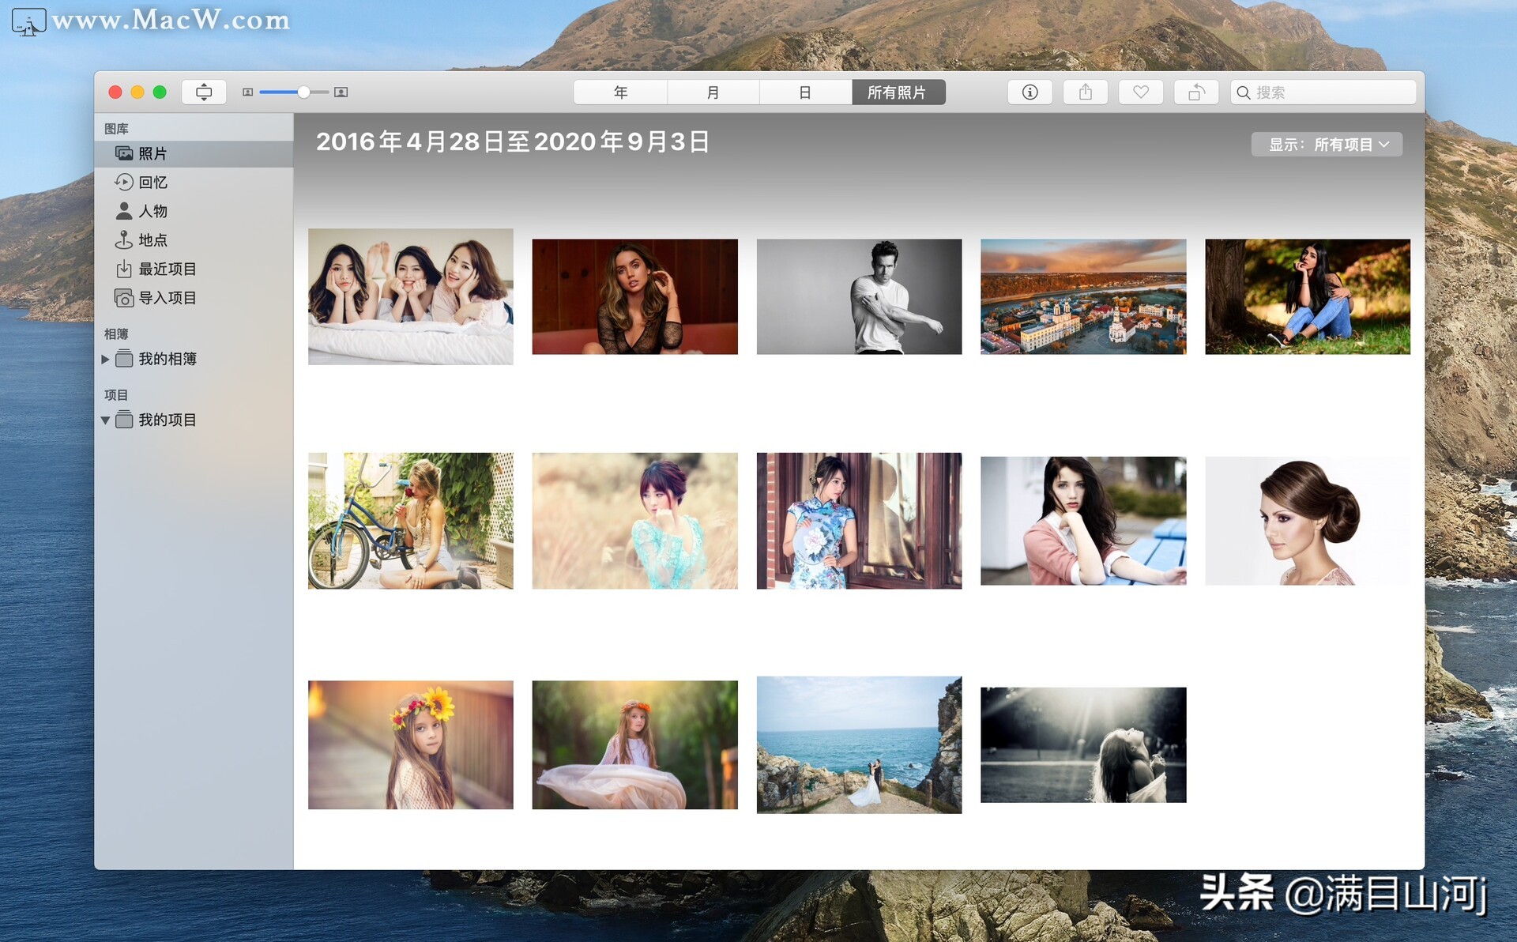The width and height of the screenshot is (1517, 942).
Task: Click the Info button in toolbar
Action: [x=1030, y=92]
